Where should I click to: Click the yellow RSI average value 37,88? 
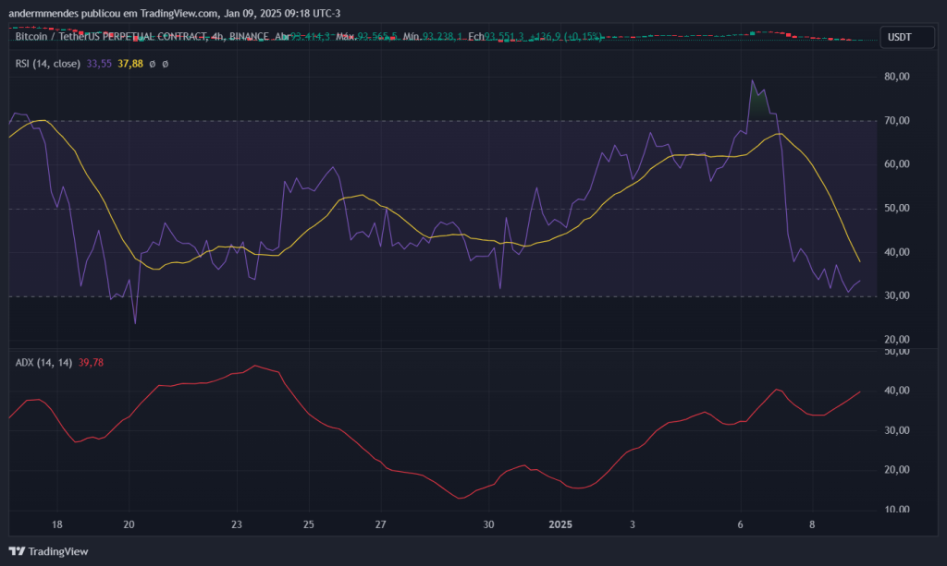[x=130, y=64]
